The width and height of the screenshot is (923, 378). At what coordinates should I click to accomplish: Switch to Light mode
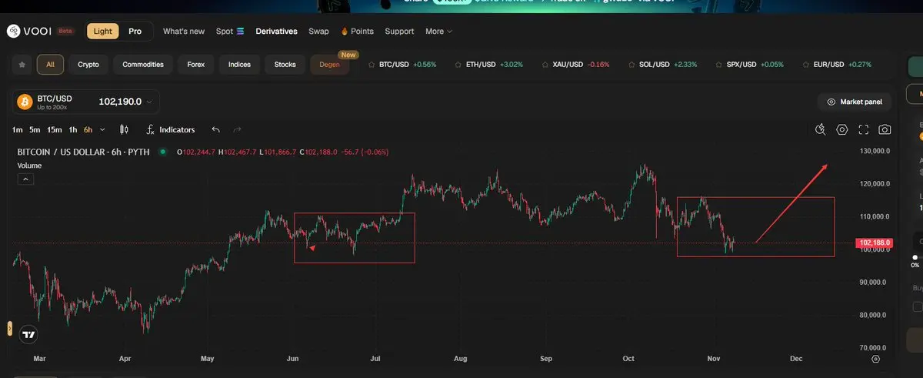pyautogui.click(x=102, y=32)
